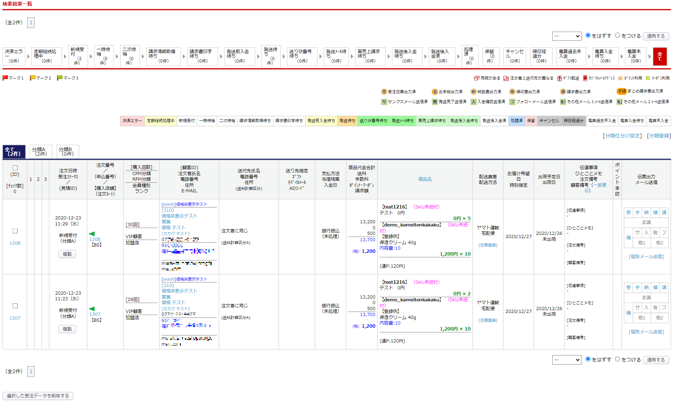Click the red 全て status filter box

(x=660, y=56)
